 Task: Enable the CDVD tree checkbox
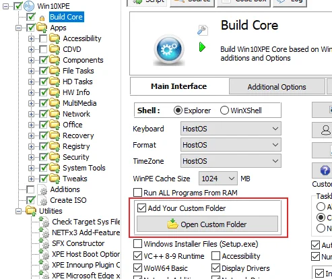coord(43,49)
